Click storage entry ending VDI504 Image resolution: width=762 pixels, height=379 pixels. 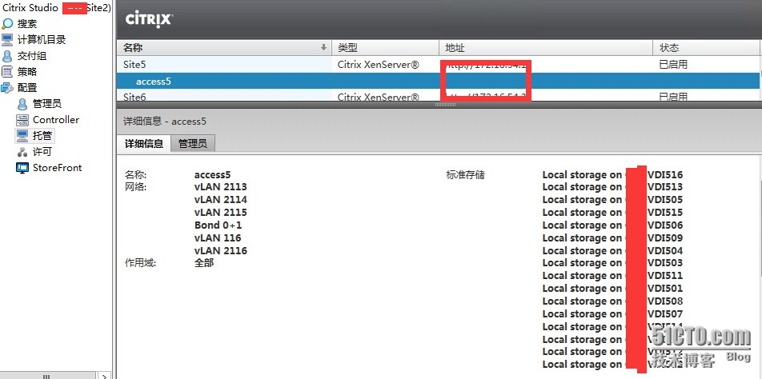(x=612, y=250)
